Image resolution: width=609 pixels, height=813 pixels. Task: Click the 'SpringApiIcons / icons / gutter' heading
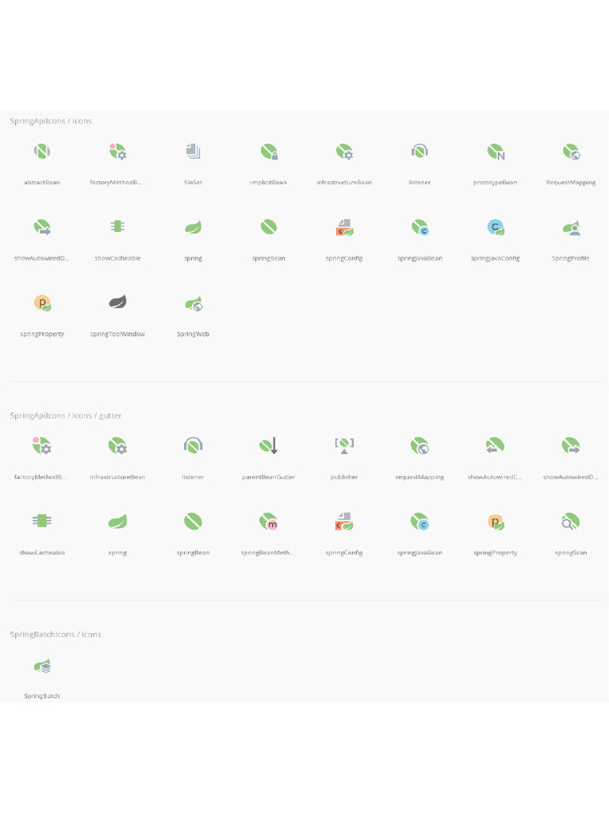(66, 415)
